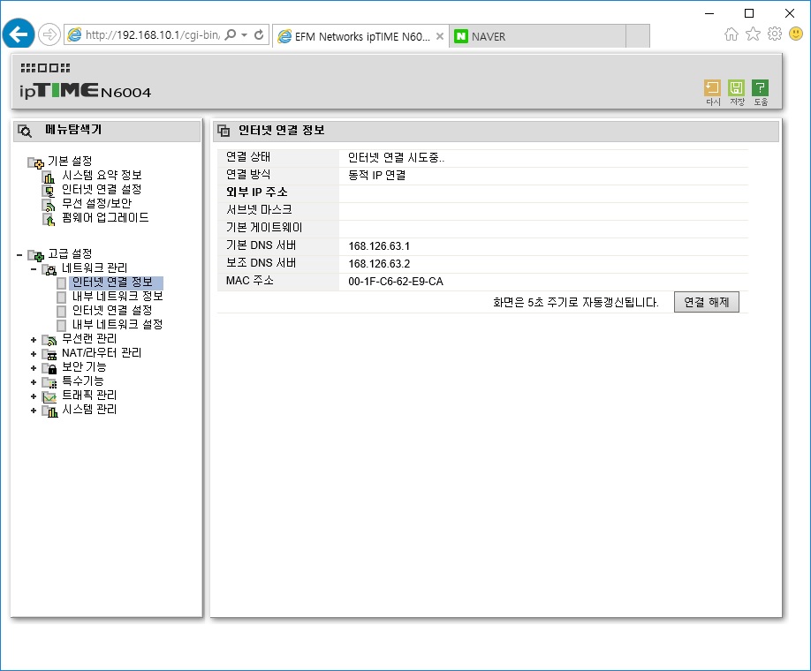811x671 pixels.
Task: Click the 특수기능 folder icon
Action: 49,382
